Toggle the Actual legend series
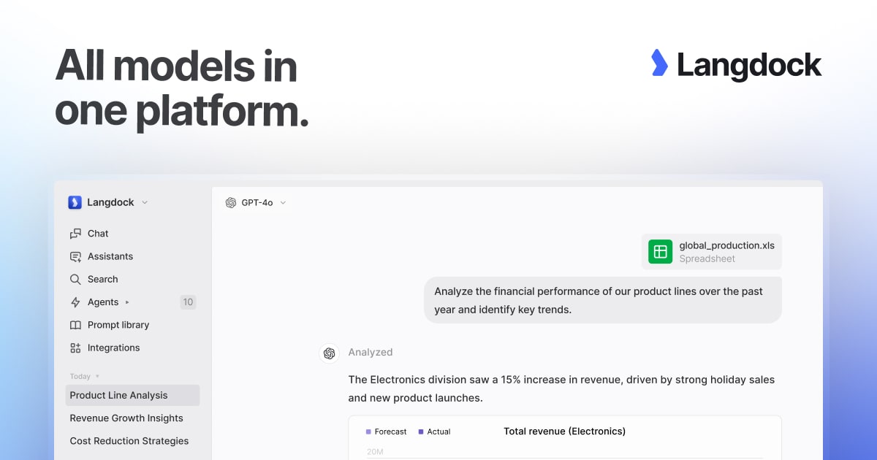This screenshot has width=877, height=460. 434,432
